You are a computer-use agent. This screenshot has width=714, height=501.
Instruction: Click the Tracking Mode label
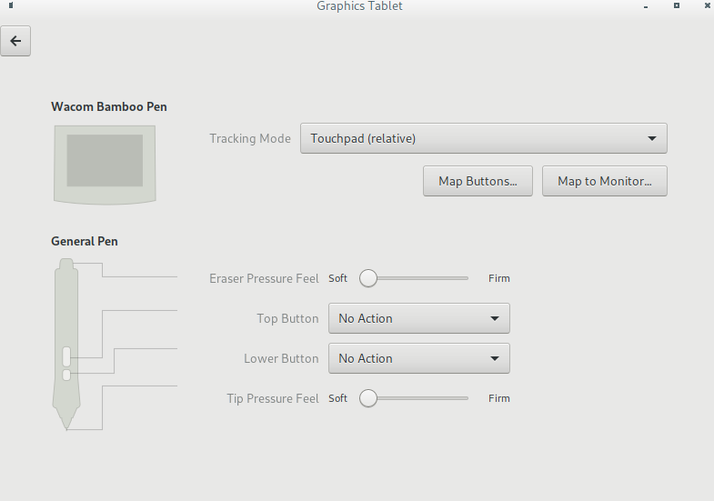point(250,138)
